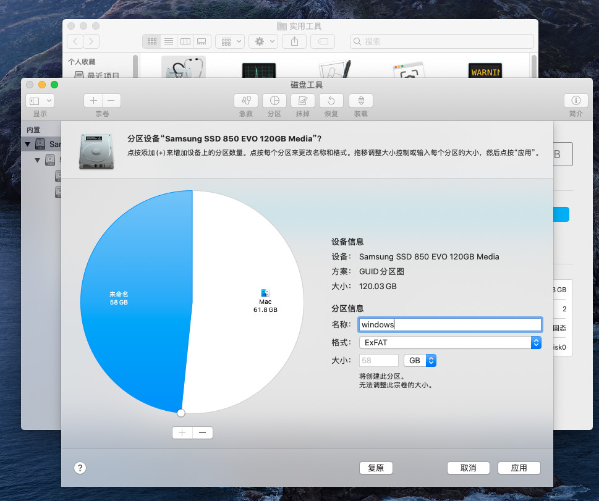Collapse the container disclosure triangle in sidebar
The image size is (599, 501).
(38, 160)
